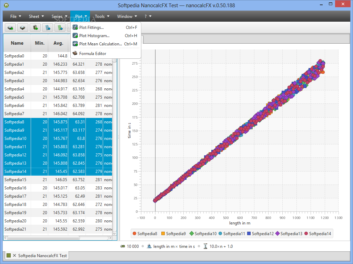
Task: Select the Softpedia10 row in the table
Action: point(58,138)
